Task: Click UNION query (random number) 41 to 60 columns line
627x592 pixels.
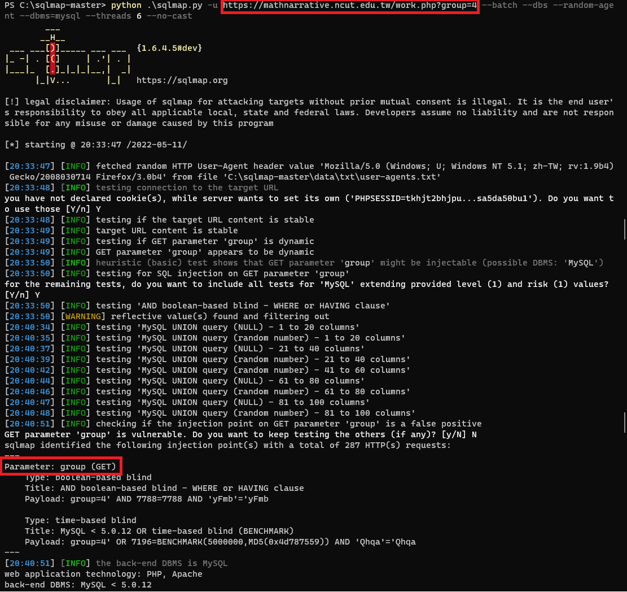Action: (207, 370)
